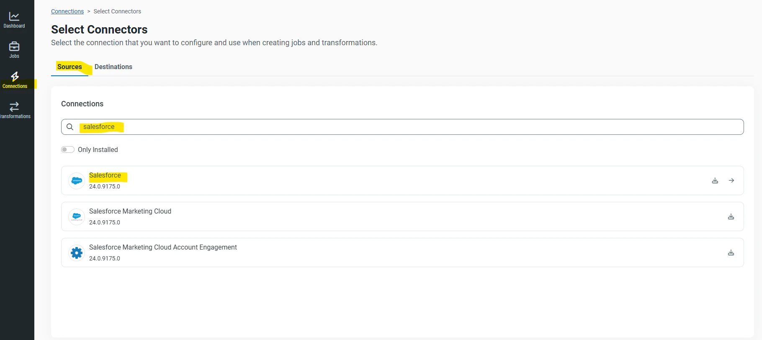762x340 pixels.
Task: Open Salesforce connector with arrow icon
Action: click(x=731, y=180)
